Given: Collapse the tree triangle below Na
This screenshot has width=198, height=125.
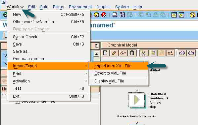Looking at the screenshot, I should [x=4, y=95].
